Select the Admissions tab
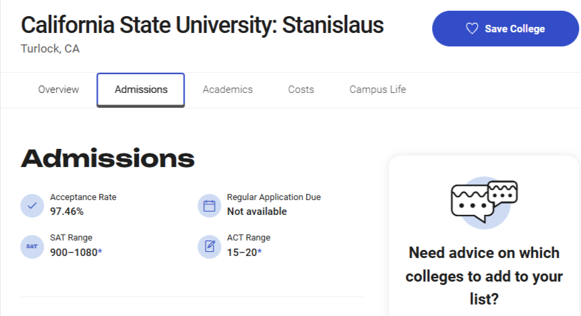Screen dimensions: 581x316 141,90
